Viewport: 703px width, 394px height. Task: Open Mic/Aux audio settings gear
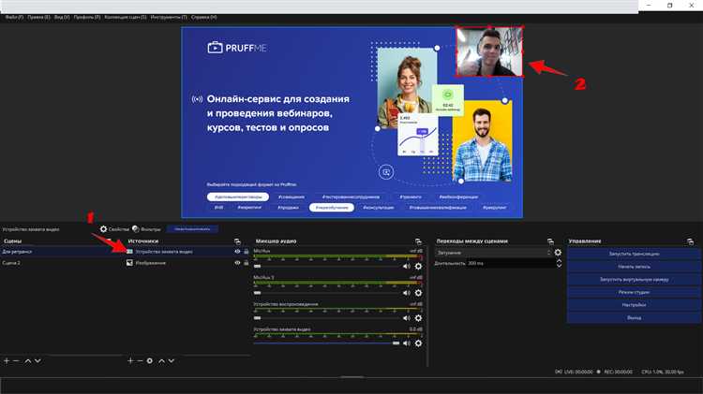pyautogui.click(x=418, y=267)
